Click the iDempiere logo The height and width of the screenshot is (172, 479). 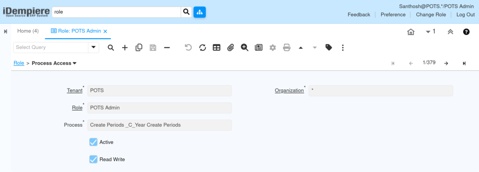click(26, 12)
